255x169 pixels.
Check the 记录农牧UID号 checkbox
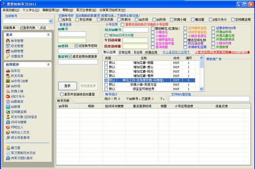point(213,28)
